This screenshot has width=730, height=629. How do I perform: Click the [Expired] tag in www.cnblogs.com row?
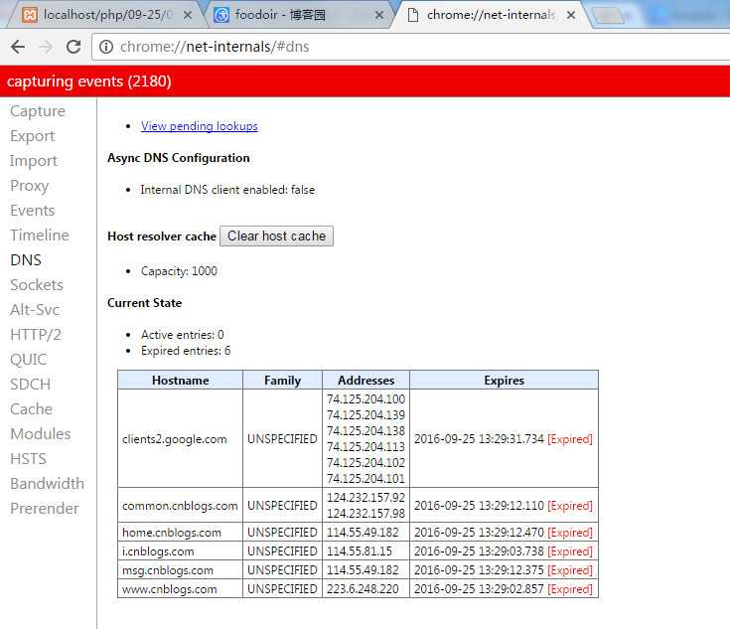coord(570,589)
